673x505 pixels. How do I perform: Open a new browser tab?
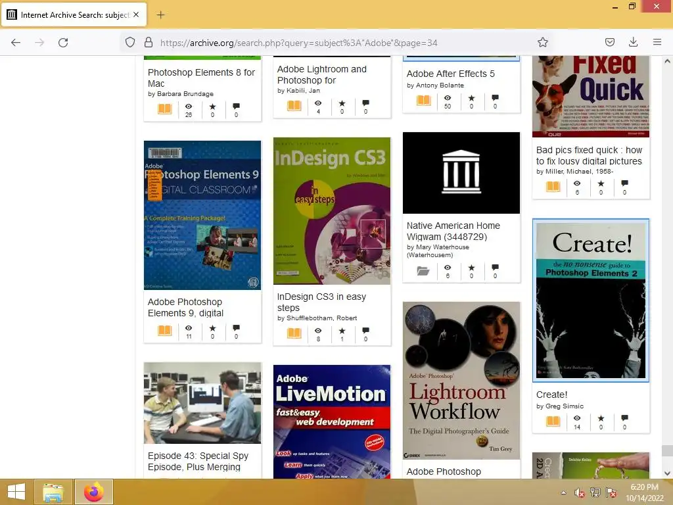click(160, 15)
